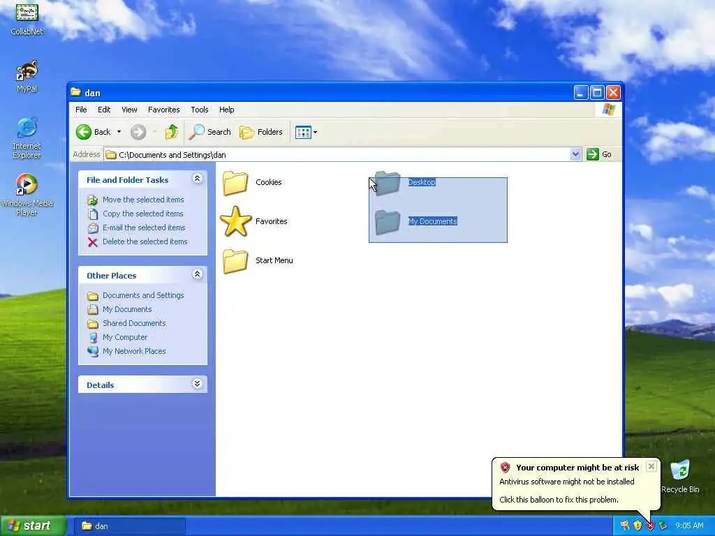Open the Recycle Bin
The image size is (715, 536).
coord(680,476)
